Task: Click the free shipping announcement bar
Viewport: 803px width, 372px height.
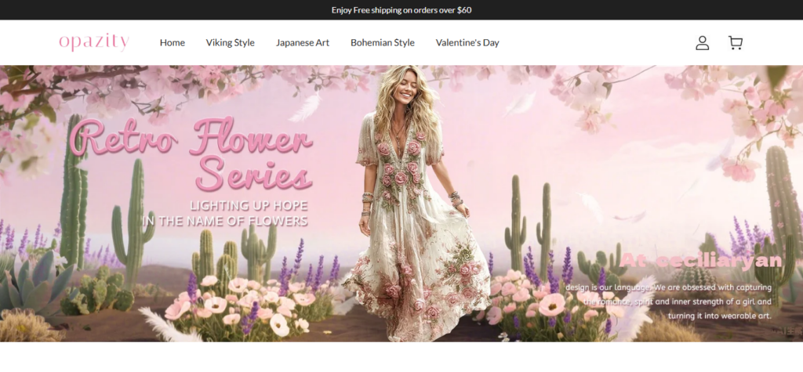Action: click(401, 10)
